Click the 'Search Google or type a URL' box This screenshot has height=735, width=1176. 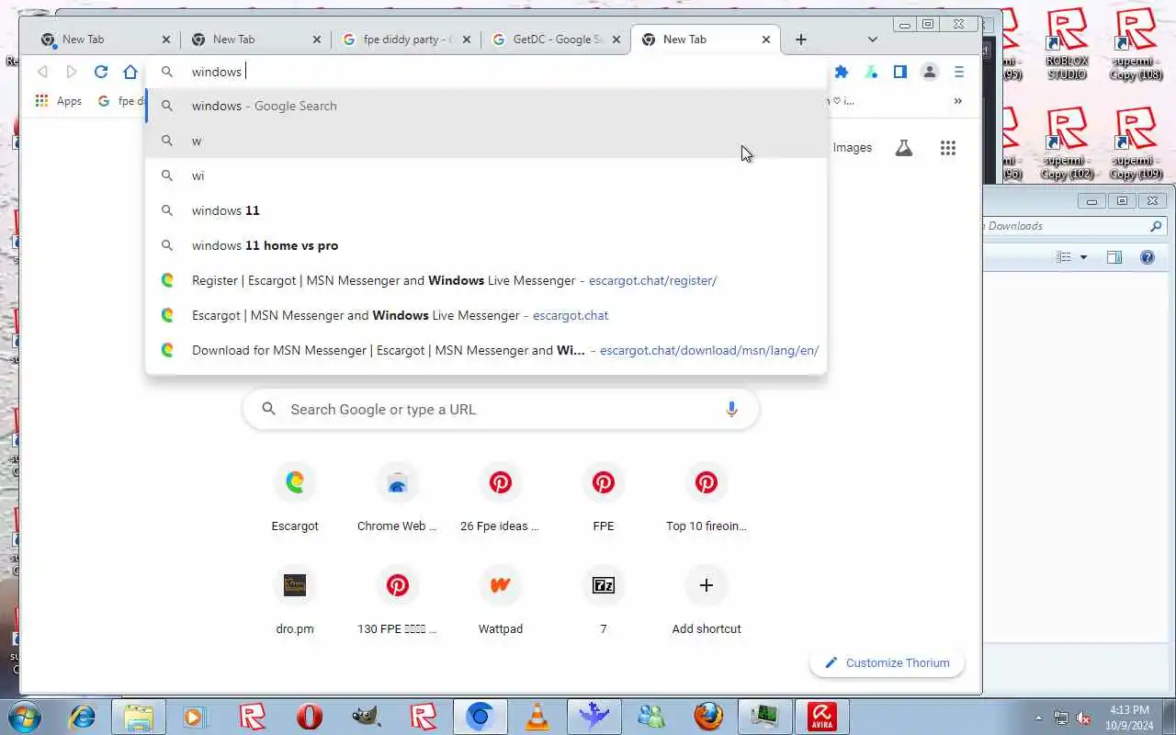point(501,409)
